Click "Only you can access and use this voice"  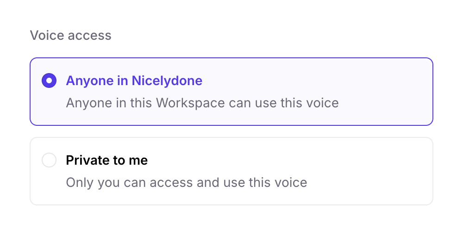pos(187,182)
